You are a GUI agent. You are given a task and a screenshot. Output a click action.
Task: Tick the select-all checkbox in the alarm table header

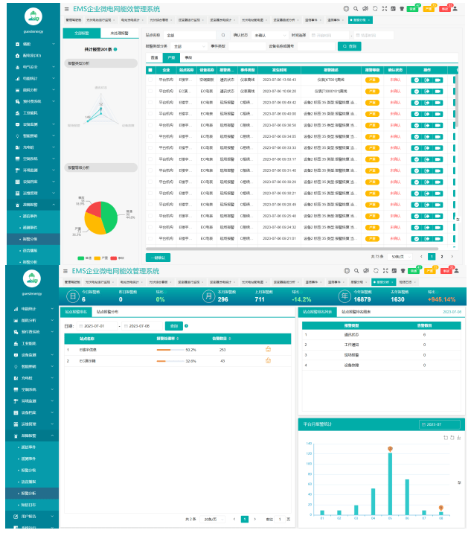(150, 70)
